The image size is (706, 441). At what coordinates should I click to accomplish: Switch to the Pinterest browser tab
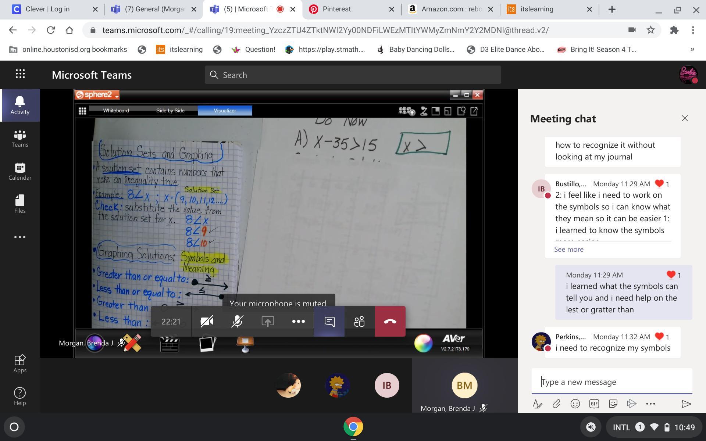pyautogui.click(x=336, y=9)
